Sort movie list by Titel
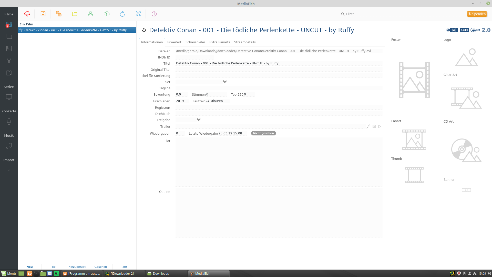Image resolution: width=492 pixels, height=277 pixels. (x=53, y=267)
